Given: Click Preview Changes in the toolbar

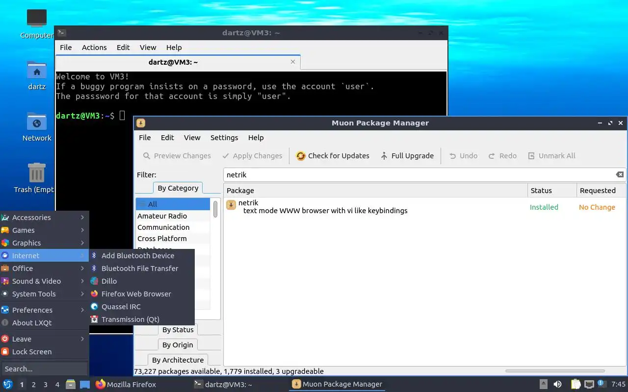Looking at the screenshot, I should click(x=177, y=156).
